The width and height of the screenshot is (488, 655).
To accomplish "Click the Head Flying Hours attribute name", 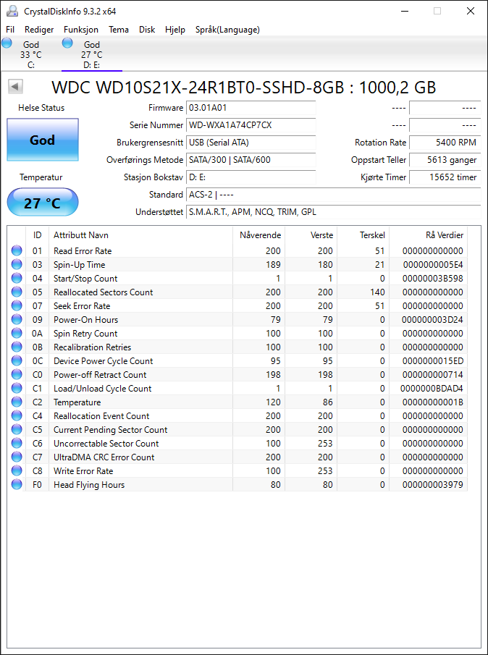I will point(89,485).
